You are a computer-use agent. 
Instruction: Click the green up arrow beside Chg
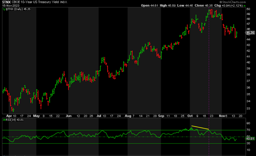[x=245, y=6]
